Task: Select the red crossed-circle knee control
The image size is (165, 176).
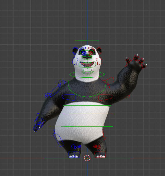Action: pos(95,146)
